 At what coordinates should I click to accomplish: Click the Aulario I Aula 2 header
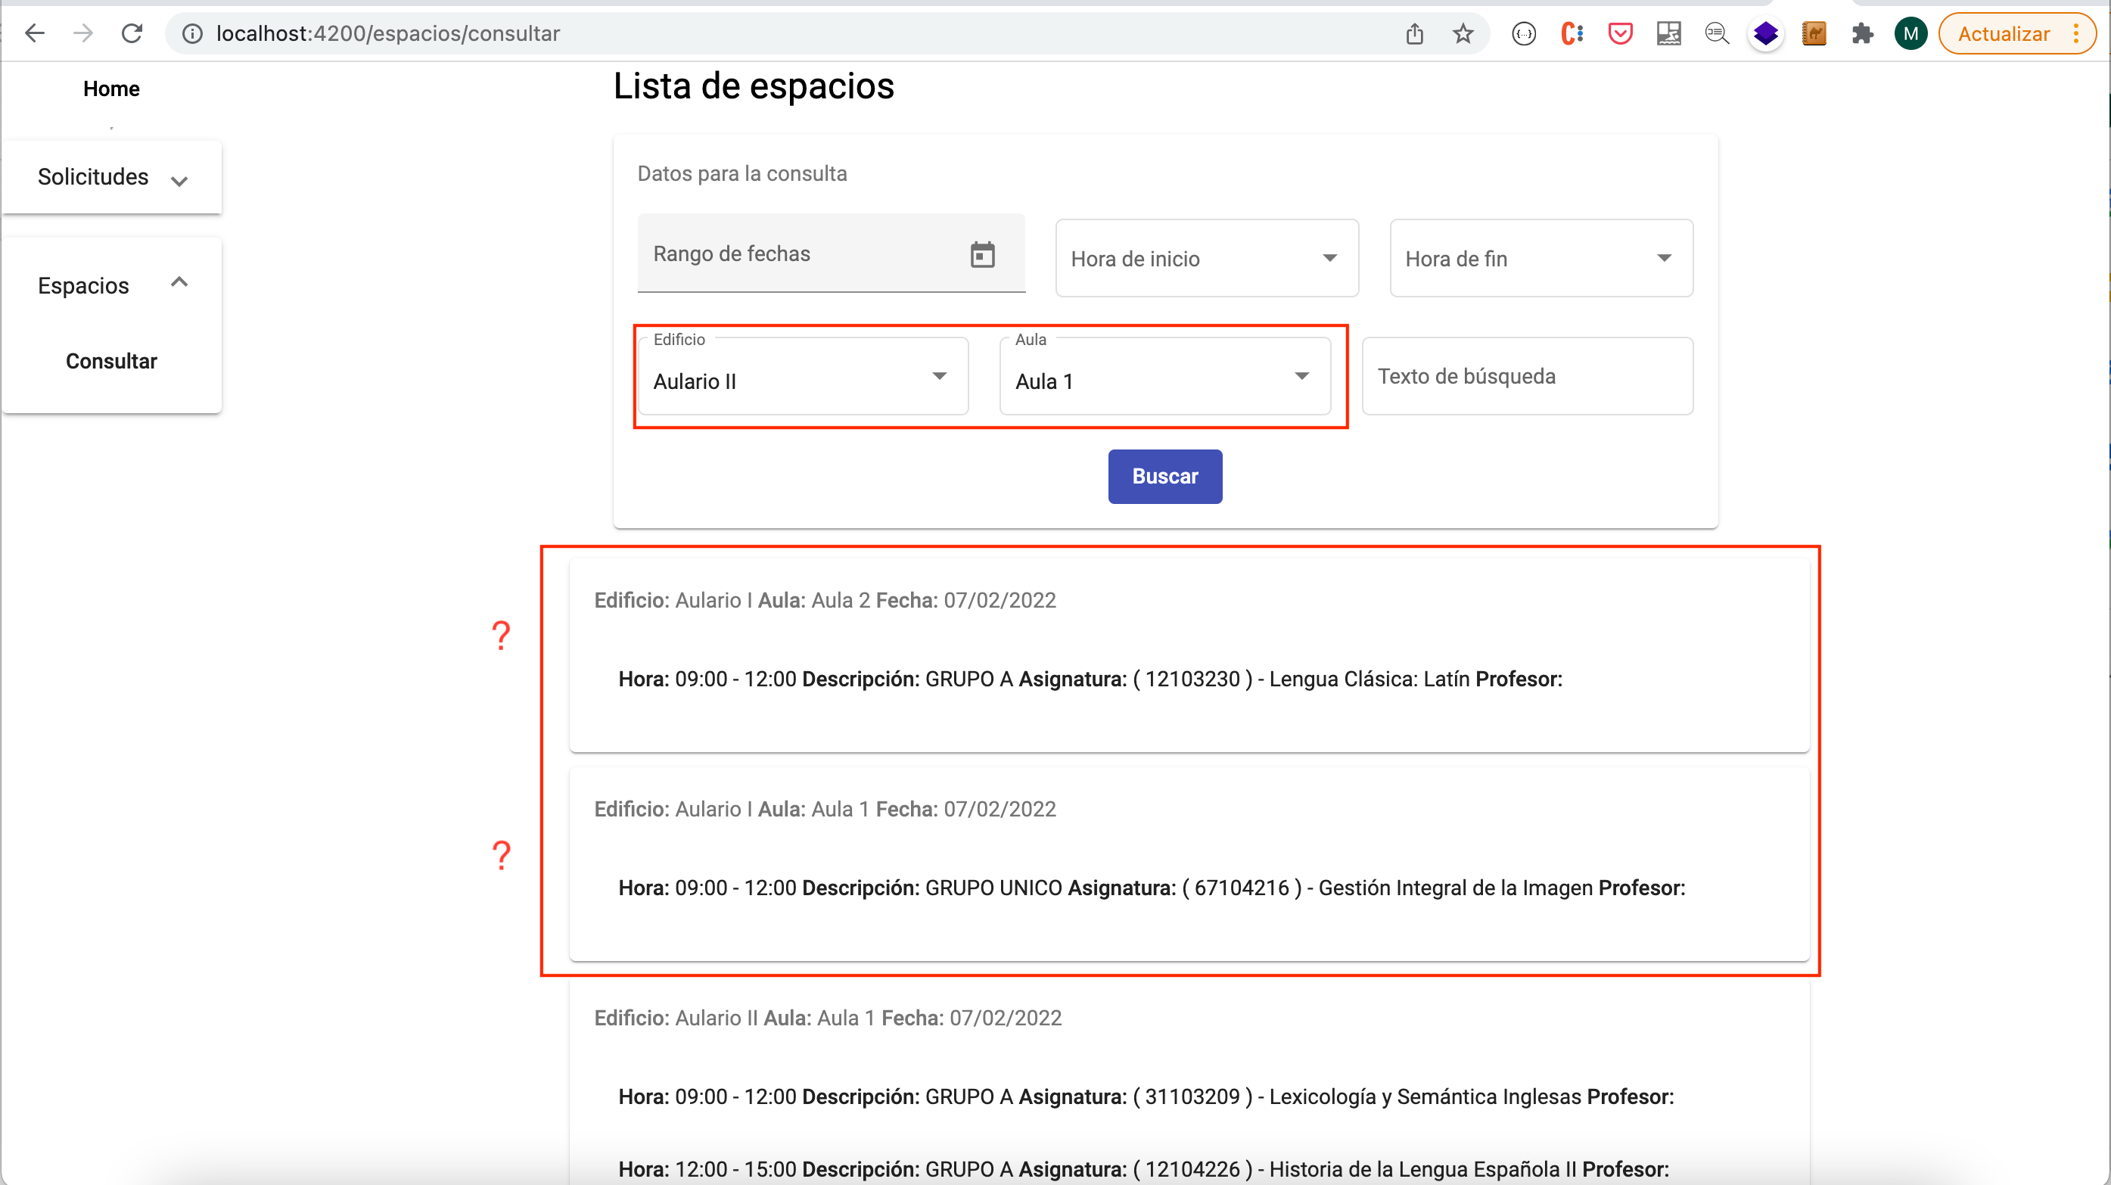point(825,601)
